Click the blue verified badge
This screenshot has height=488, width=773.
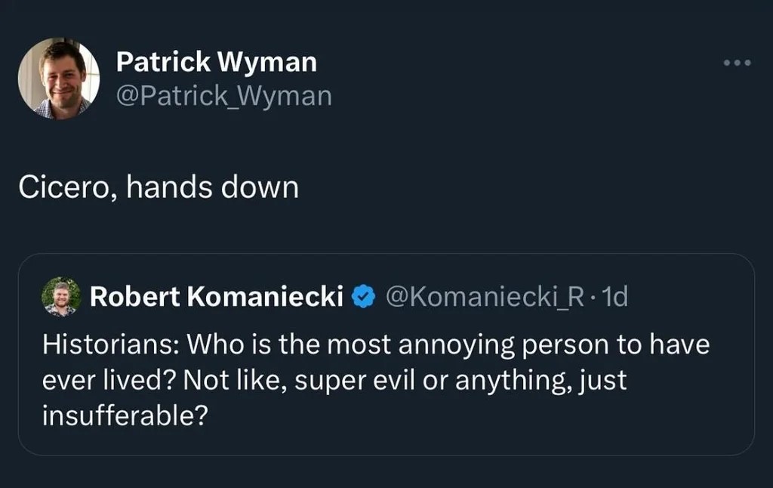365,298
